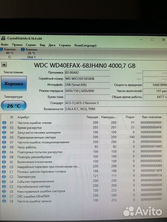Viewport: 167px width, 222px height.
Task: Click the Общее время работы value 6477
Action: 155,97
